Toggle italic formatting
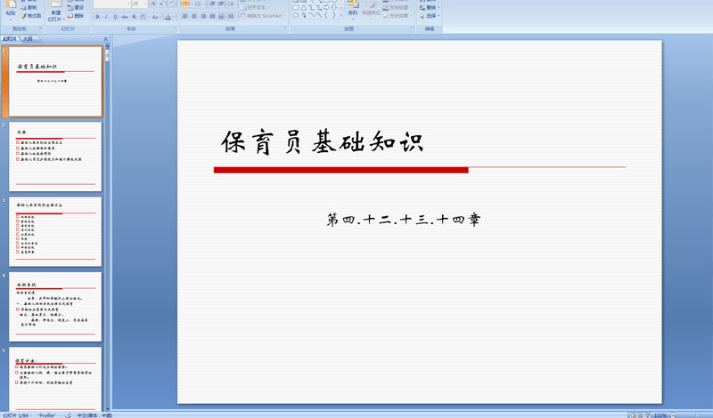The image size is (713, 418). point(106,17)
